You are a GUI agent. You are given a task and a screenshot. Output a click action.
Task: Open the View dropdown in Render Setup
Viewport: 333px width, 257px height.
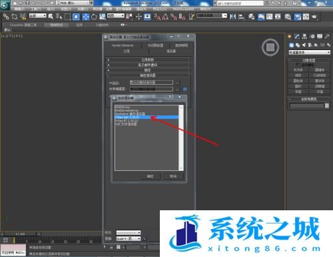point(129,239)
